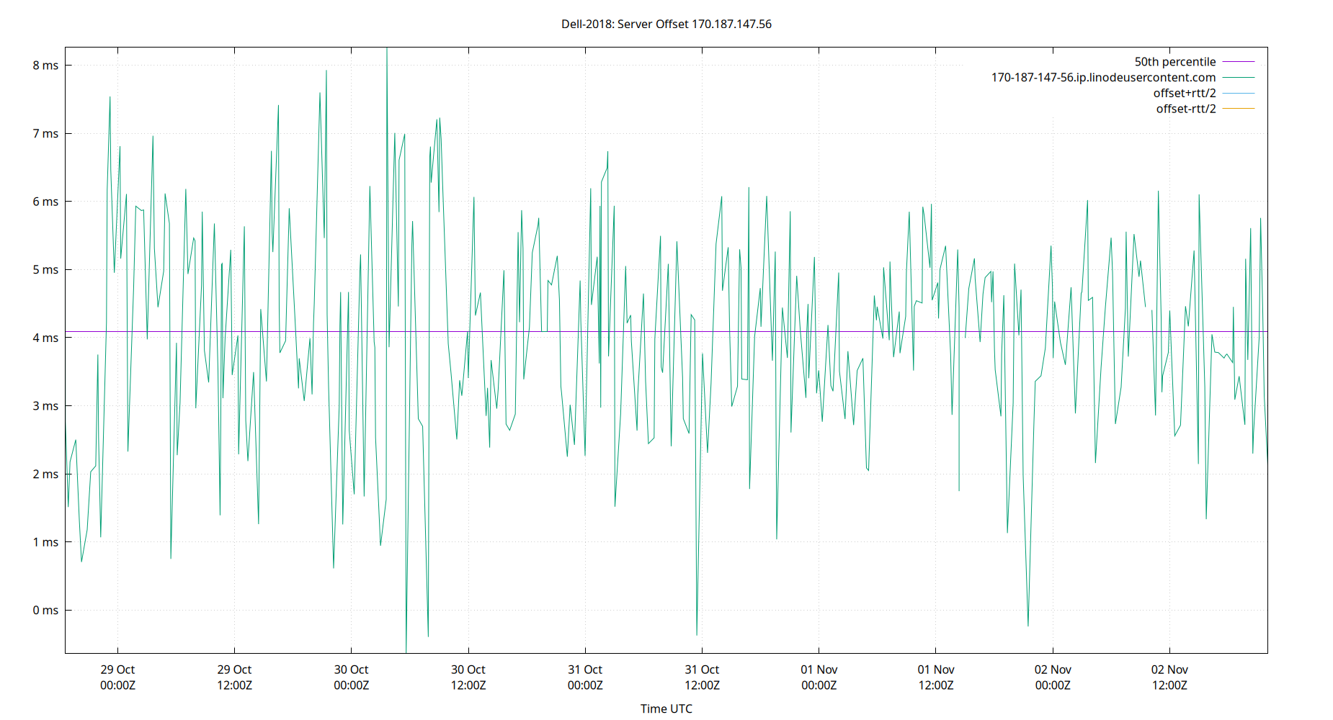
Task: Toggle the 170-187-147-56.ip.linodeusercontent.com series
Action: (1104, 77)
